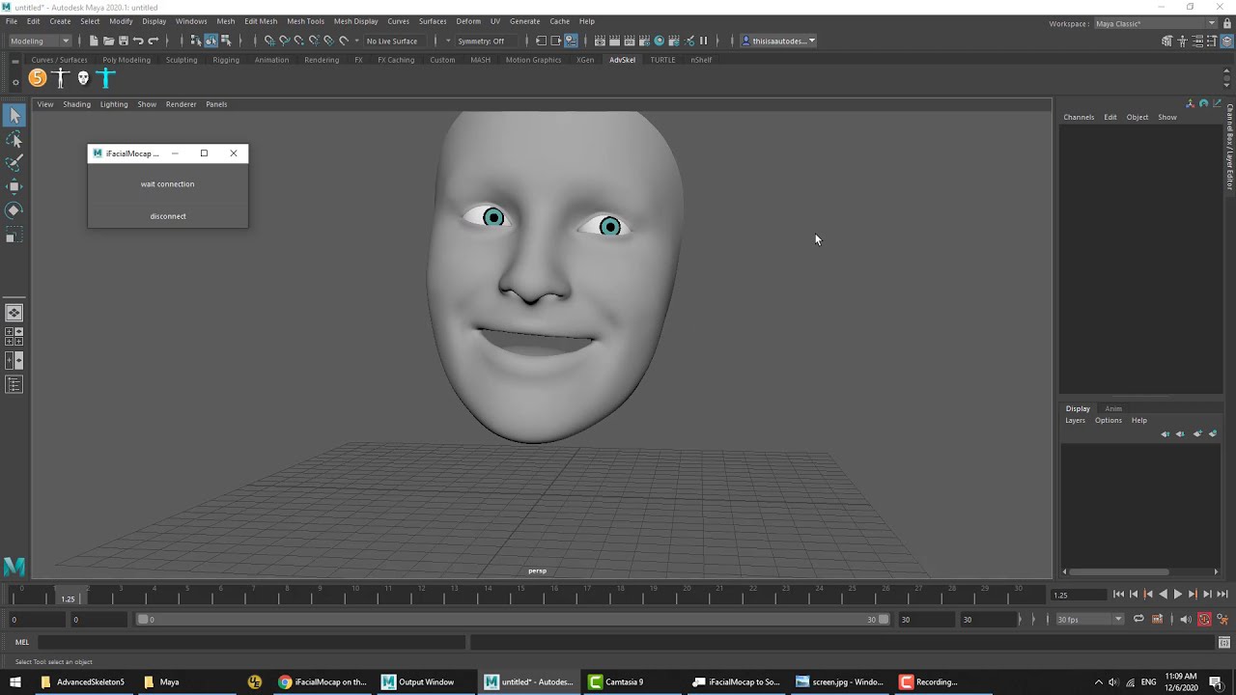
Task: Toggle the timeline audio speaker icon
Action: pyautogui.click(x=1185, y=619)
